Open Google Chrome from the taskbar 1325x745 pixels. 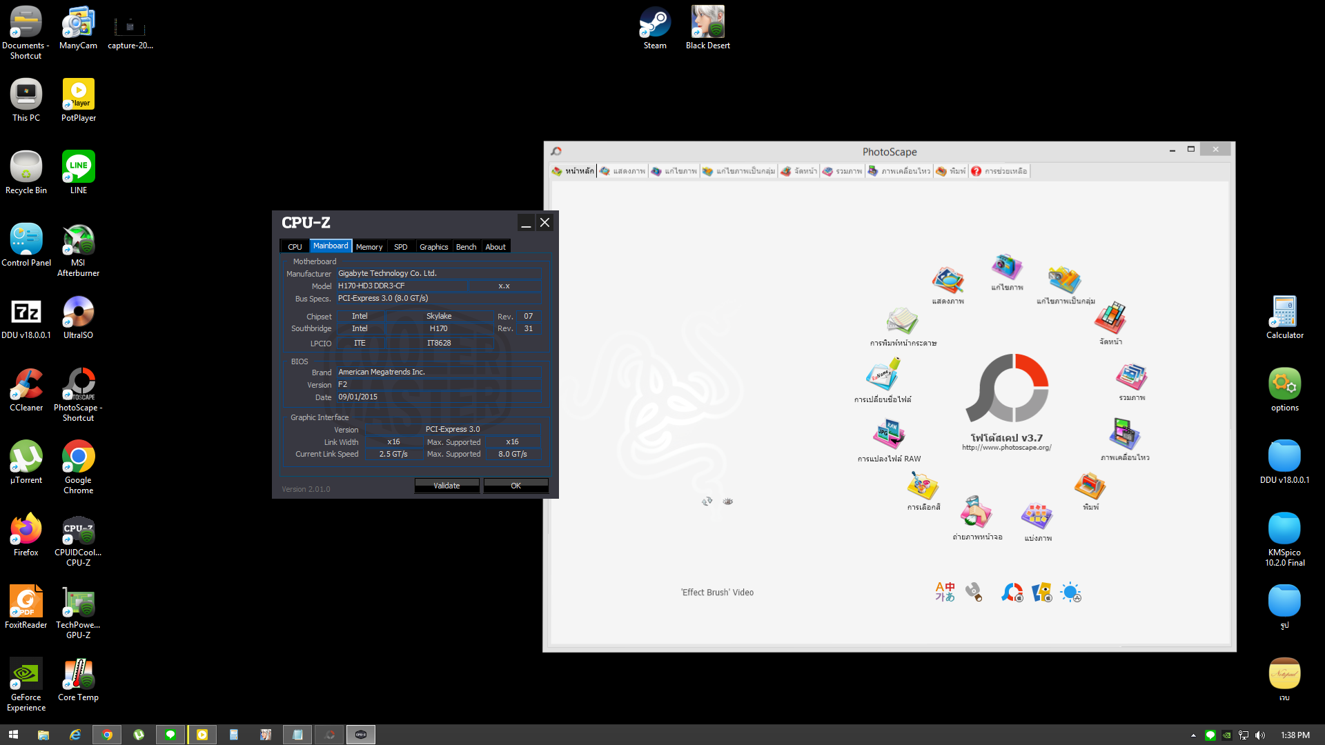tap(107, 735)
